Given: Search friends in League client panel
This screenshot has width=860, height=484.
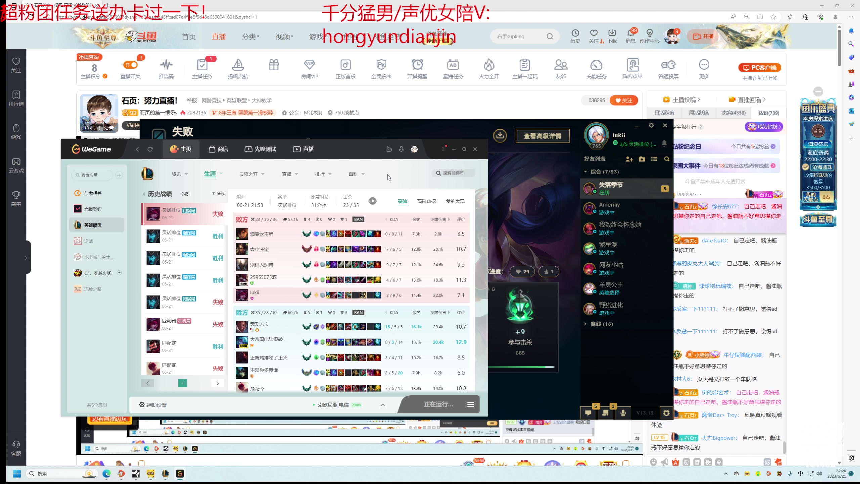Looking at the screenshot, I should point(667,159).
